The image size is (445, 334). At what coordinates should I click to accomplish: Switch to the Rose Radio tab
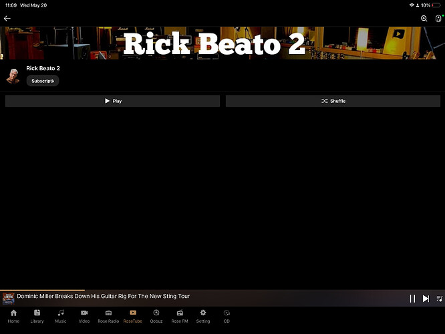click(x=108, y=317)
